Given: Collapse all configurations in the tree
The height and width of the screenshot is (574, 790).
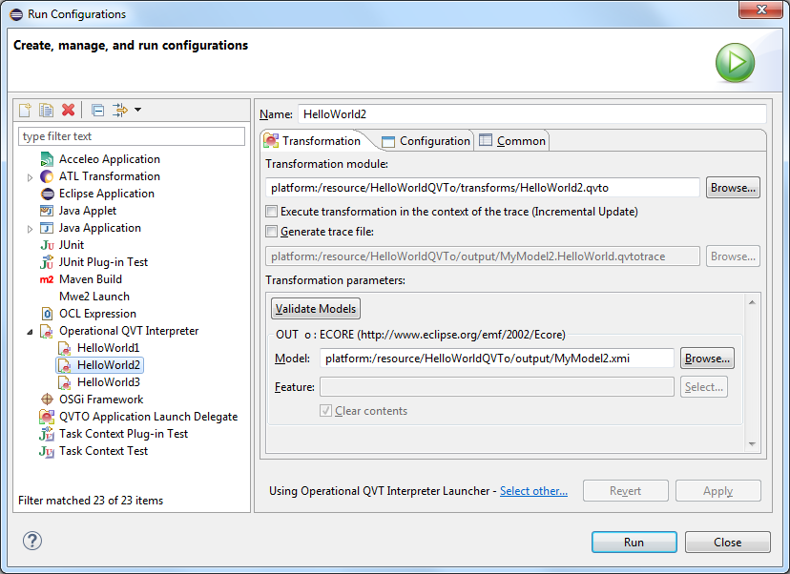Looking at the screenshot, I should pyautogui.click(x=97, y=111).
